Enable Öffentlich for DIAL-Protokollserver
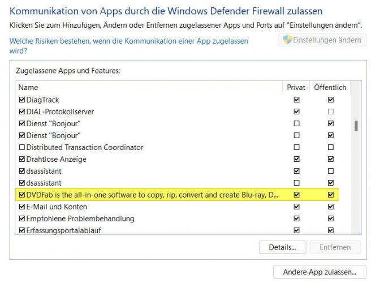Viewport: 371px width, 283px height. point(331,112)
